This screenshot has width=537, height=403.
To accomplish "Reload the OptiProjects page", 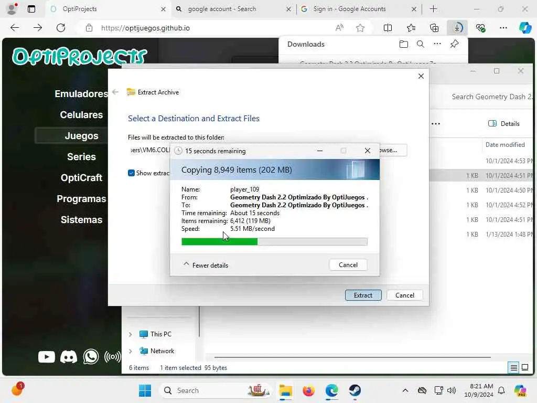I will point(61,28).
